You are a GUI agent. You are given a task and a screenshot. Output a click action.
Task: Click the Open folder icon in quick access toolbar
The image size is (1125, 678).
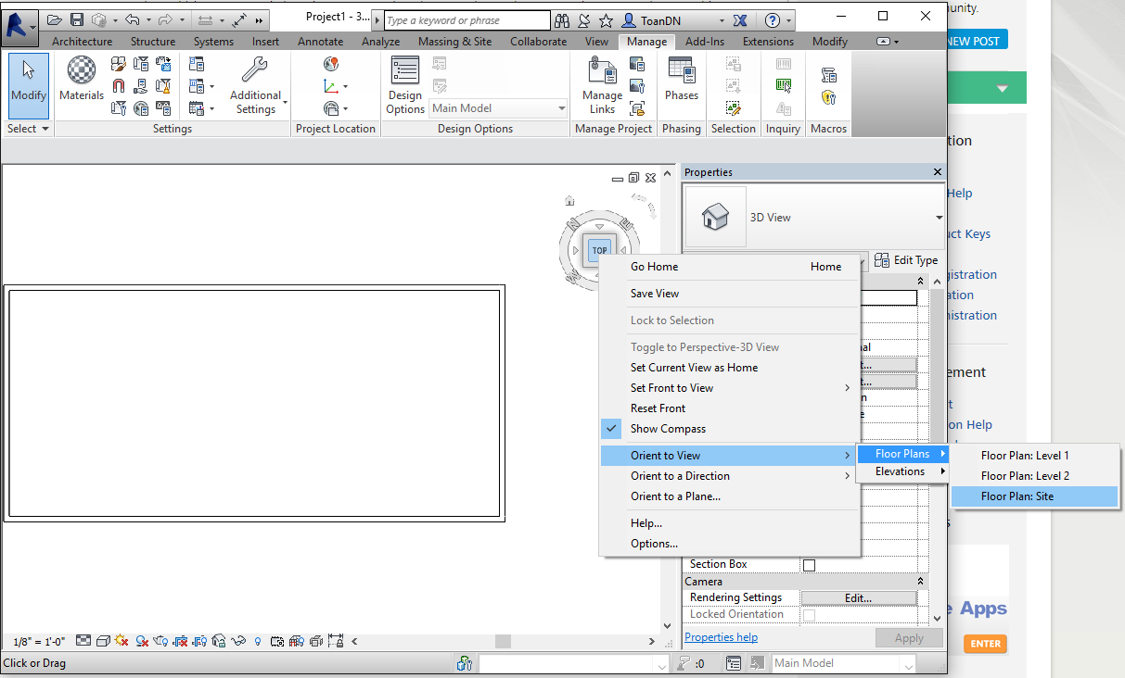pos(55,19)
